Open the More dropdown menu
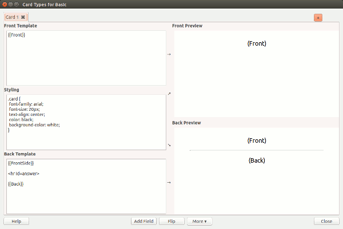The height and width of the screenshot is (229, 343). pos(200,221)
